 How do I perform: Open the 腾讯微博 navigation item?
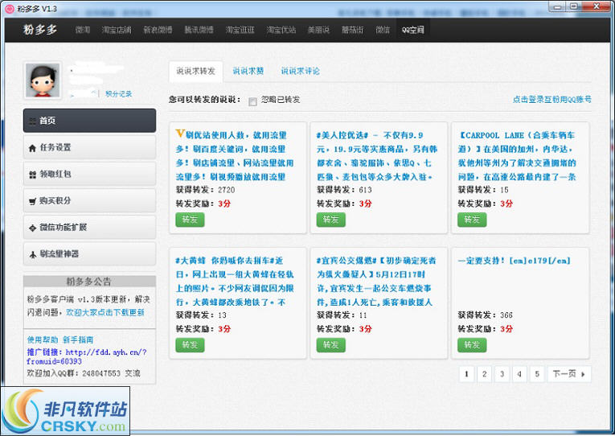[x=199, y=30]
